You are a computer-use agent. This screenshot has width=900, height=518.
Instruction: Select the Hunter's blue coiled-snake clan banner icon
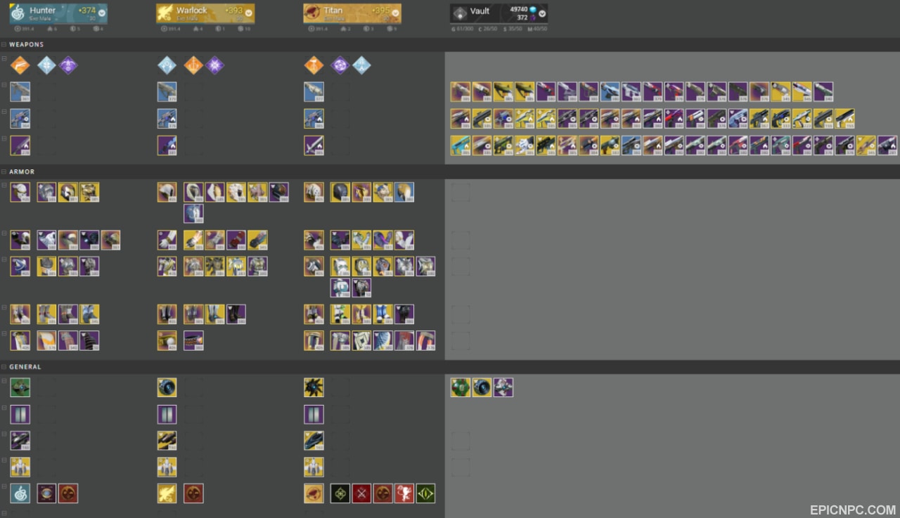20,493
